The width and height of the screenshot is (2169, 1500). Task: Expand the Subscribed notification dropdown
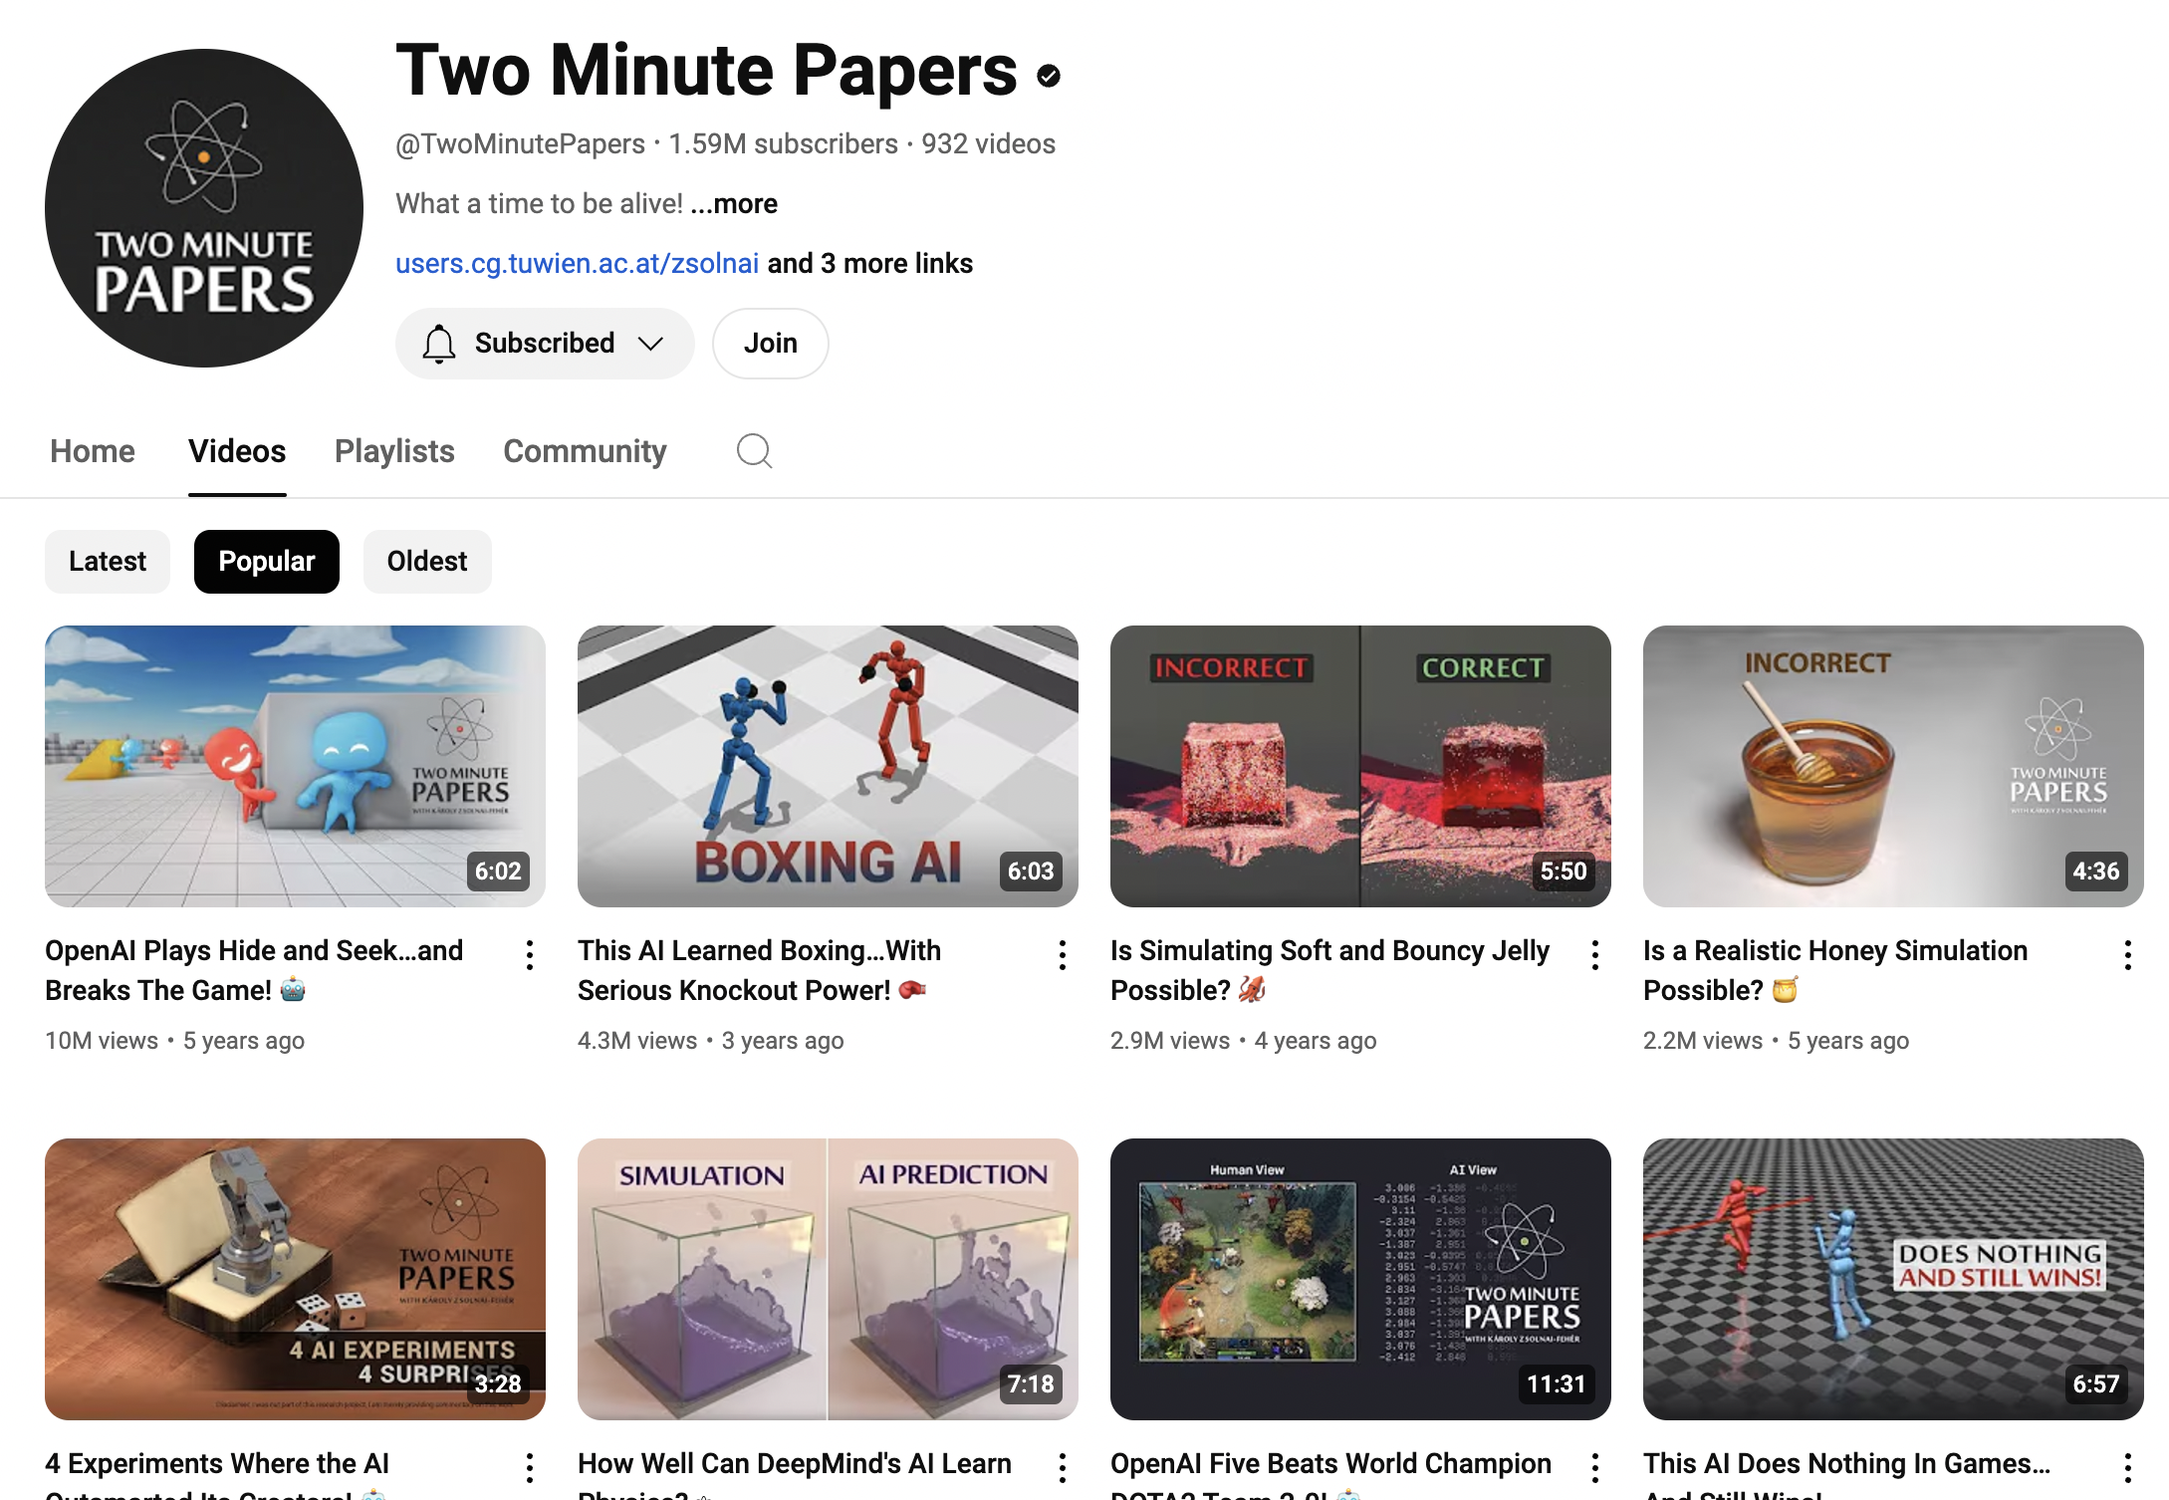tap(650, 344)
